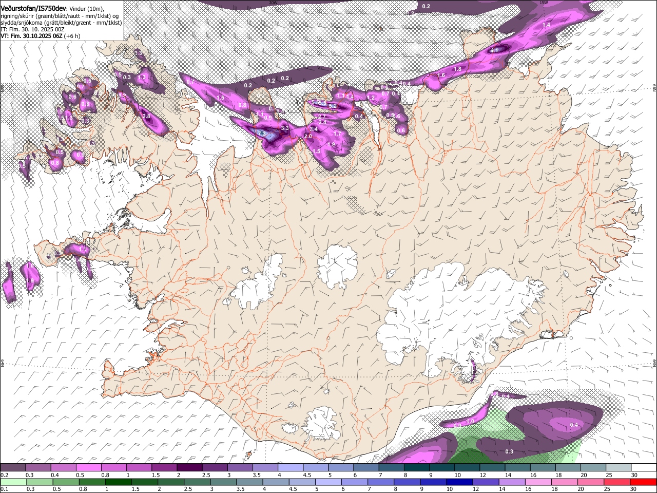Select the upper-row legend swatch labeled 12
The image size is (657, 493).
point(492,468)
